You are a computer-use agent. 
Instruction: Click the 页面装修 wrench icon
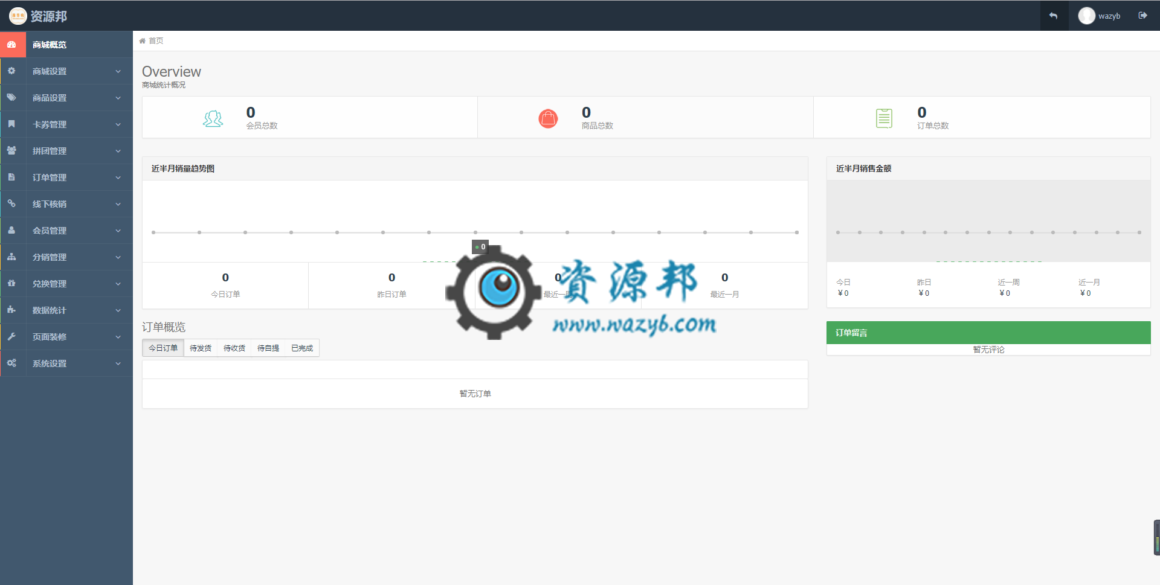click(11, 336)
